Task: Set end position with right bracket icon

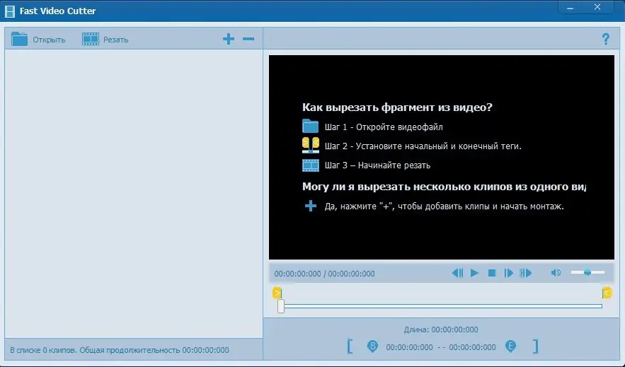Action: click(535, 346)
